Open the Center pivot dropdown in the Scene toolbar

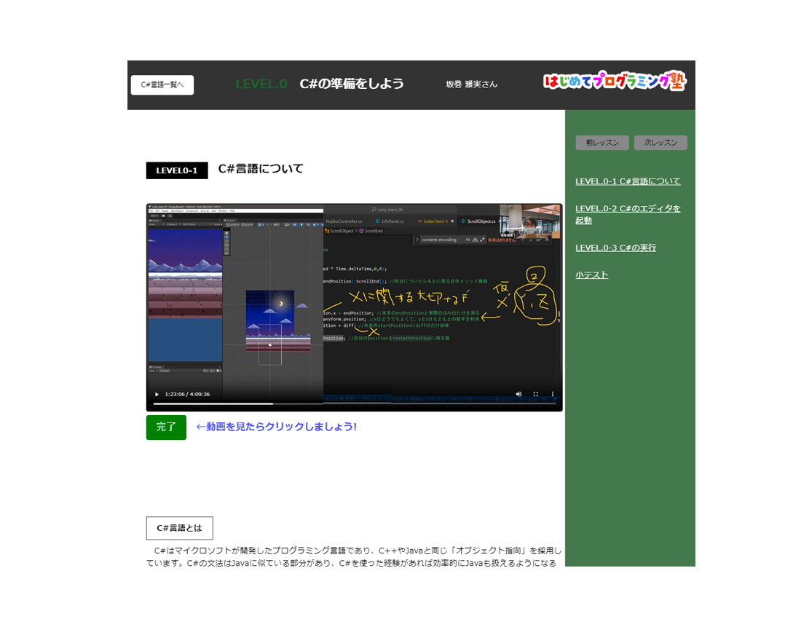(233, 224)
